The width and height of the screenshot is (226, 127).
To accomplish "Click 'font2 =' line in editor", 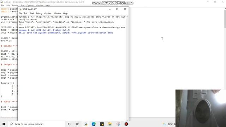I will (9, 110).
